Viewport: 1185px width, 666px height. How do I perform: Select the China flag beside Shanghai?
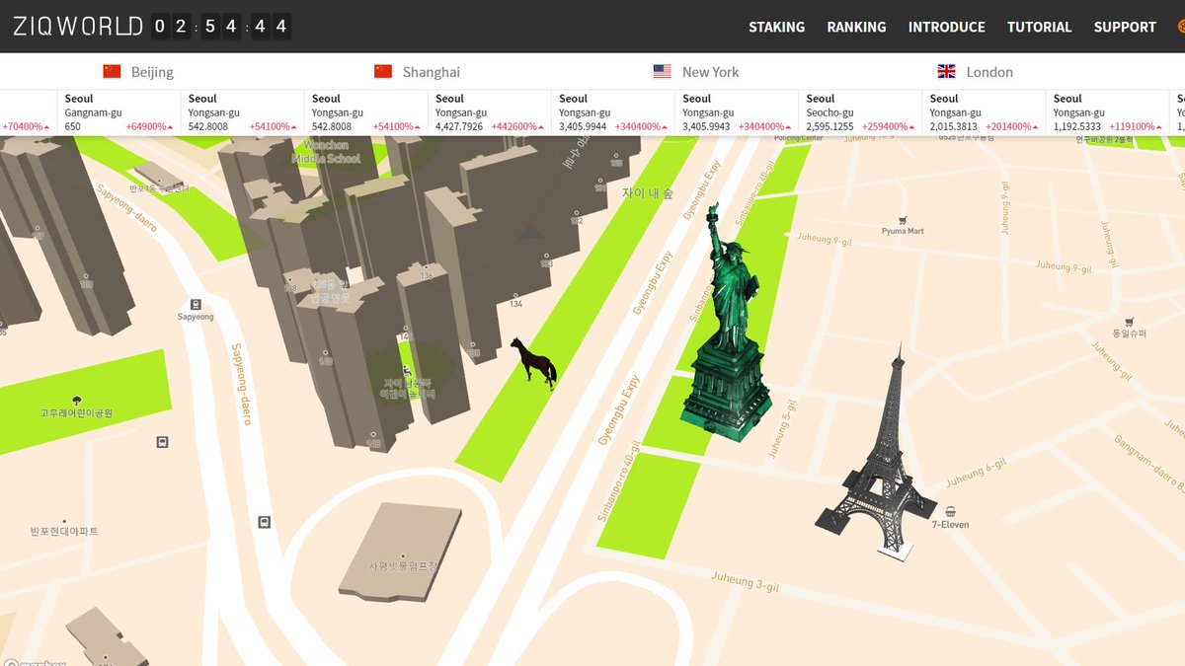click(383, 71)
